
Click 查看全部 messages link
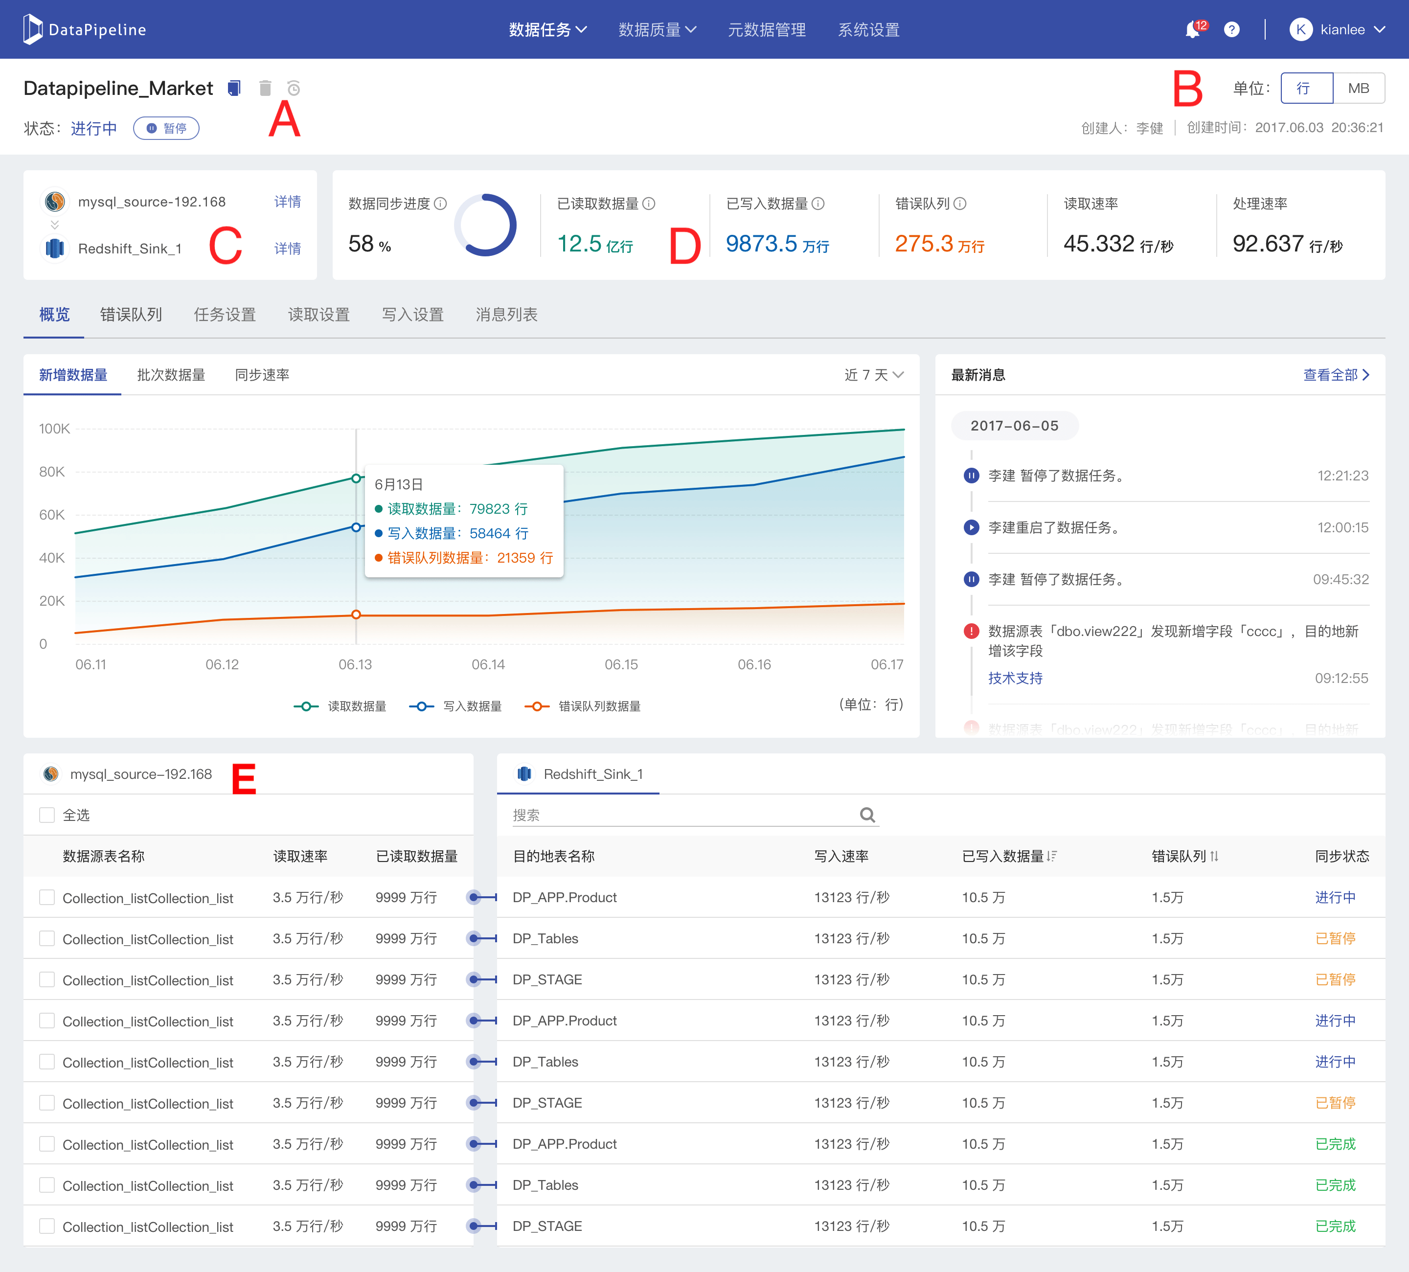point(1336,375)
